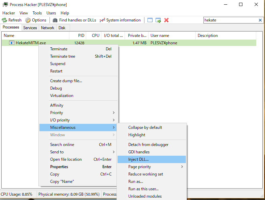Sort by CPU column header
The image size is (265, 200).
click(x=94, y=36)
